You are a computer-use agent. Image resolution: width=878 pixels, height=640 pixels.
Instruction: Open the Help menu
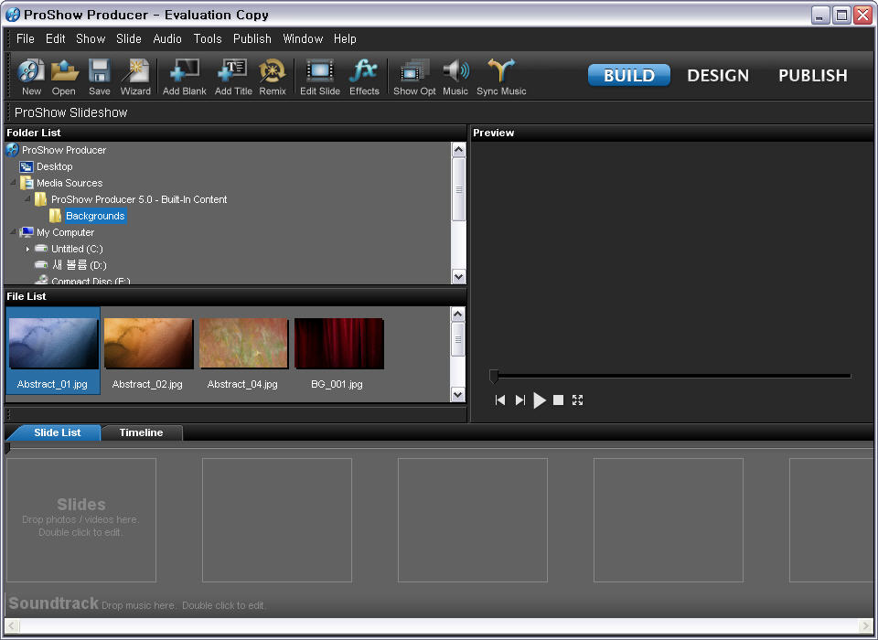pyautogui.click(x=345, y=38)
